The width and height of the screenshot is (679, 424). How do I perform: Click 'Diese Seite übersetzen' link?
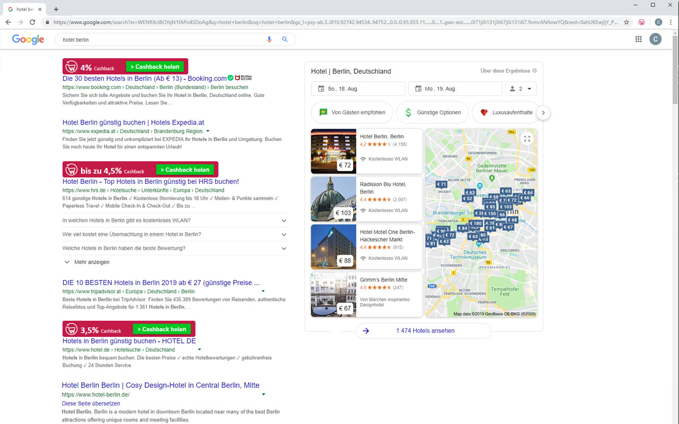(x=91, y=403)
